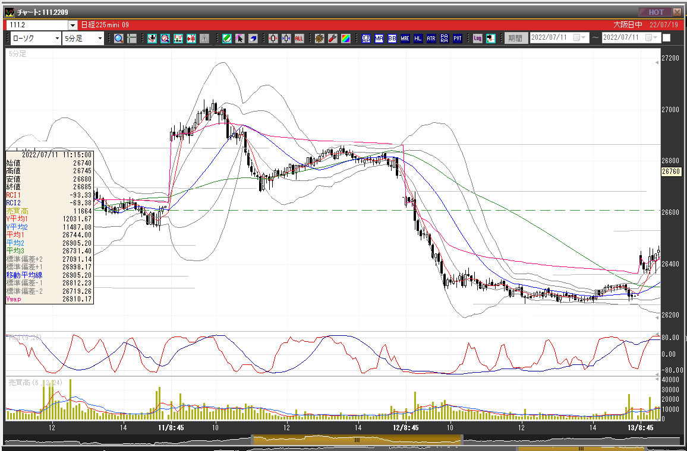The image size is (687, 451).
Task: Select the arrow pointer with line tool
Action: (x=239, y=39)
